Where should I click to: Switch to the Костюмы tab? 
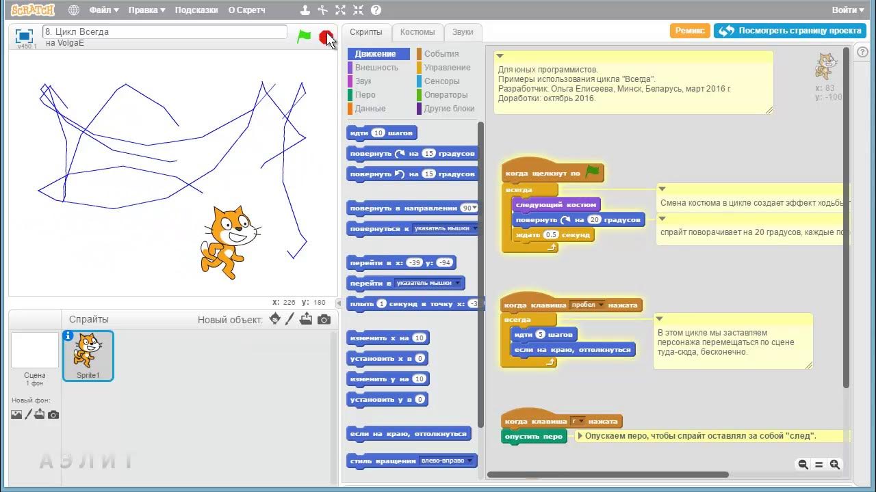(417, 32)
